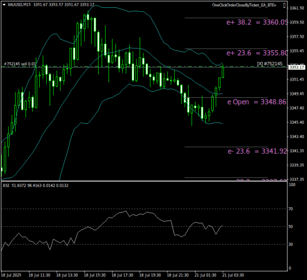Select the #752145 sell 0.01 order label
This screenshot has width=307, height=280.
[x=20, y=64]
